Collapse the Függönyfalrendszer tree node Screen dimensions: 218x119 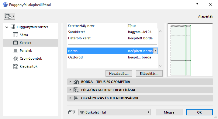click(7, 27)
